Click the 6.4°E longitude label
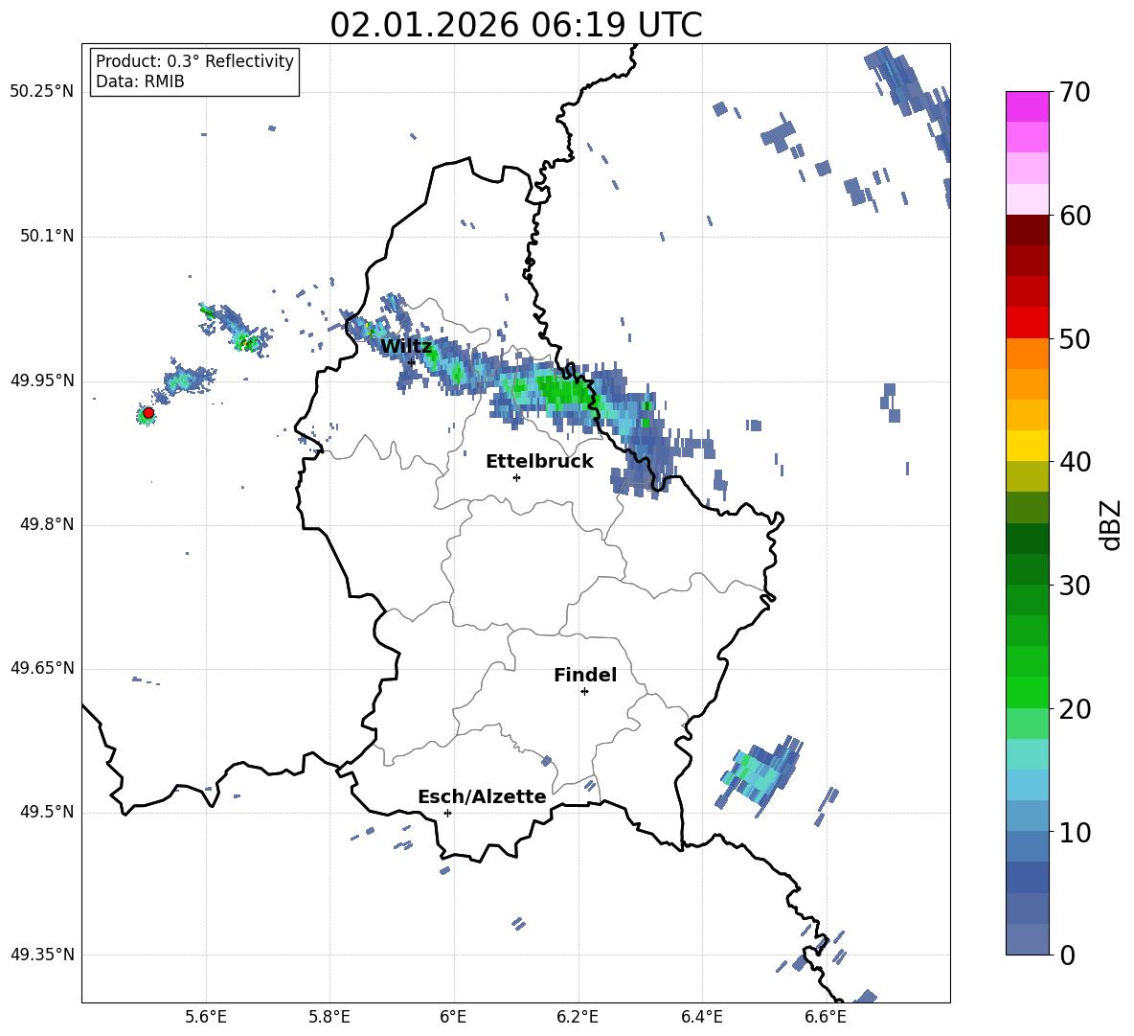The width and height of the screenshot is (1134, 1036). point(701,1017)
